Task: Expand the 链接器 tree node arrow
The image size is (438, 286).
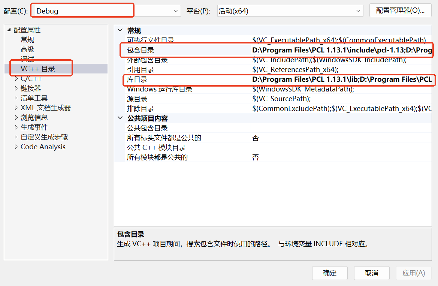Action: click(x=16, y=88)
